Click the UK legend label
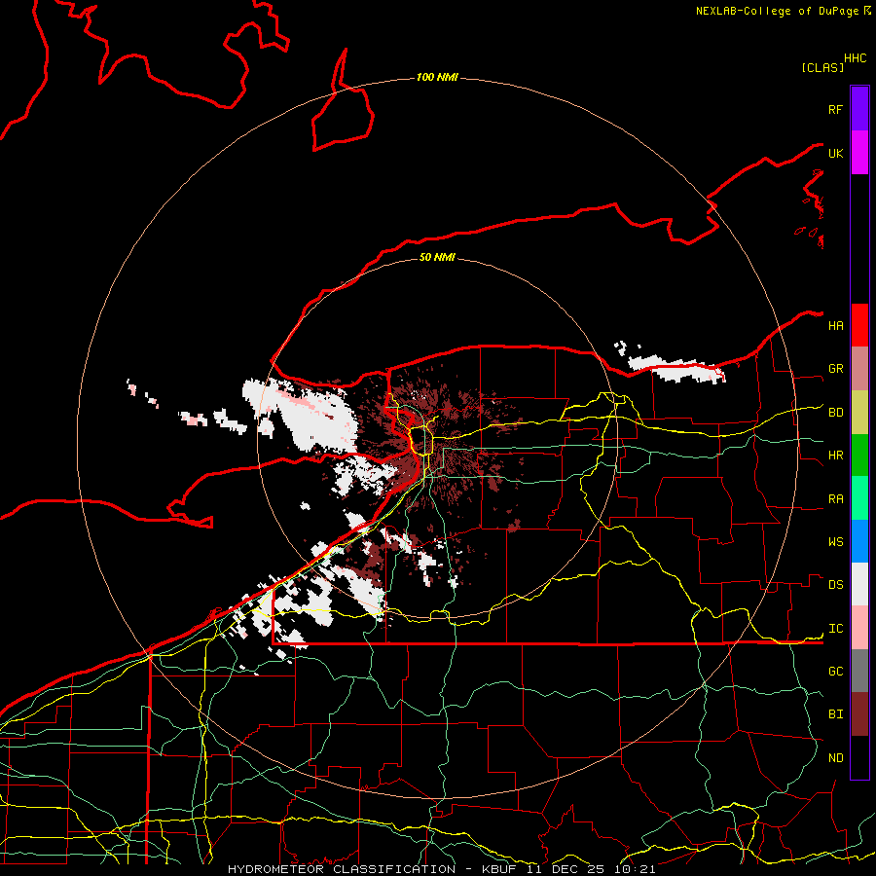 point(836,153)
